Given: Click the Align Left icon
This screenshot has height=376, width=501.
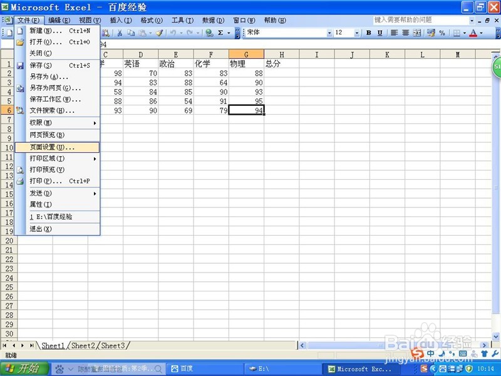Looking at the screenshot, I should point(395,33).
